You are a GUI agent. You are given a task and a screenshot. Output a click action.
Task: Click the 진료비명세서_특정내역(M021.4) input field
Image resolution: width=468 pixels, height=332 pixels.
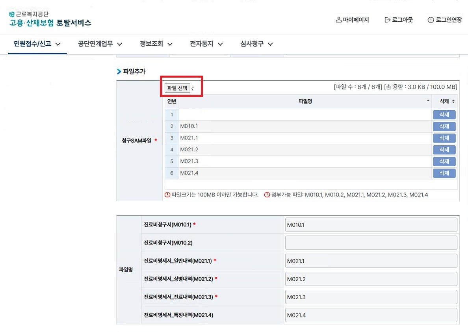point(371,315)
